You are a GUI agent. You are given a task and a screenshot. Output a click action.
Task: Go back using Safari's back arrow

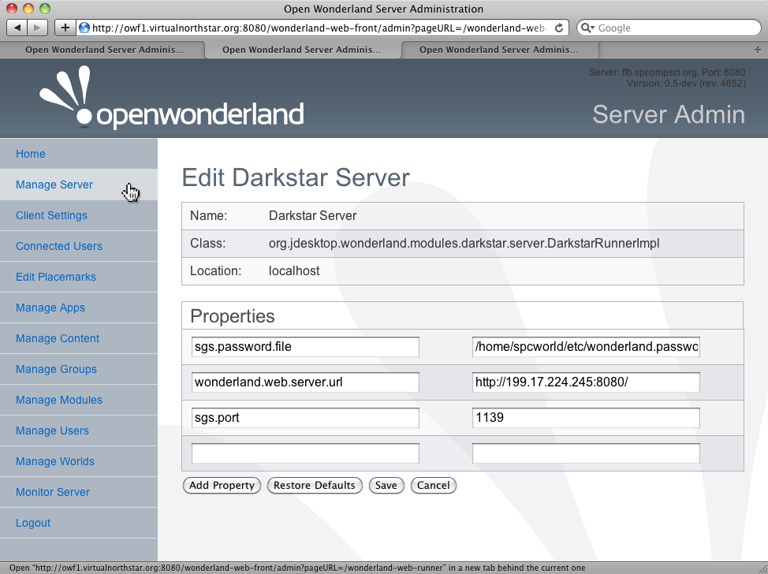pos(17,28)
